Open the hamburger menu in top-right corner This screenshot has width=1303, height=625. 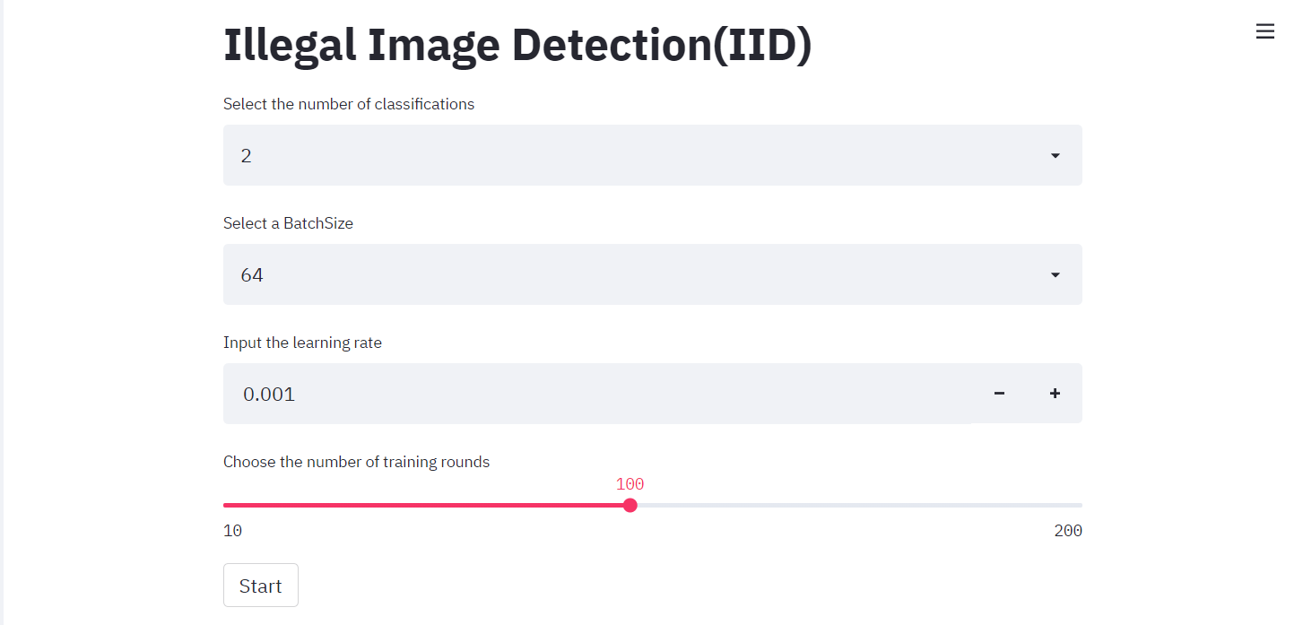pyautogui.click(x=1264, y=31)
